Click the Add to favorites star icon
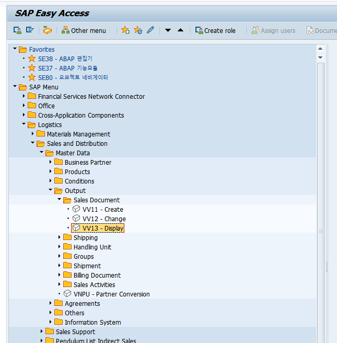The height and width of the screenshot is (343, 337). [x=125, y=30]
